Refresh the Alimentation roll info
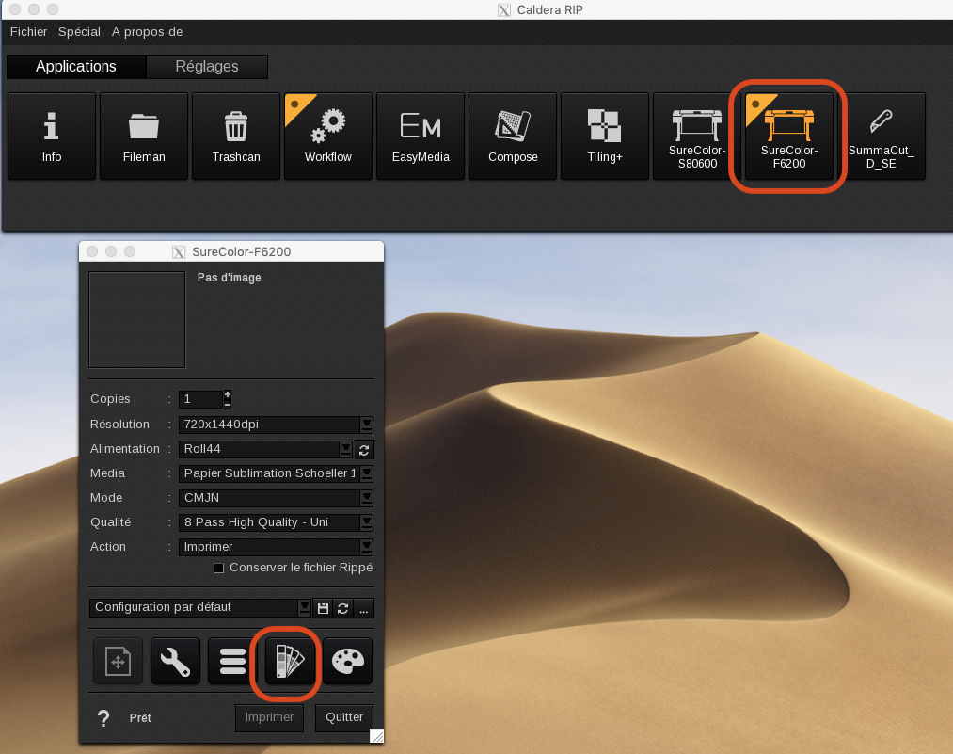Screen dimensions: 953x754 364,450
